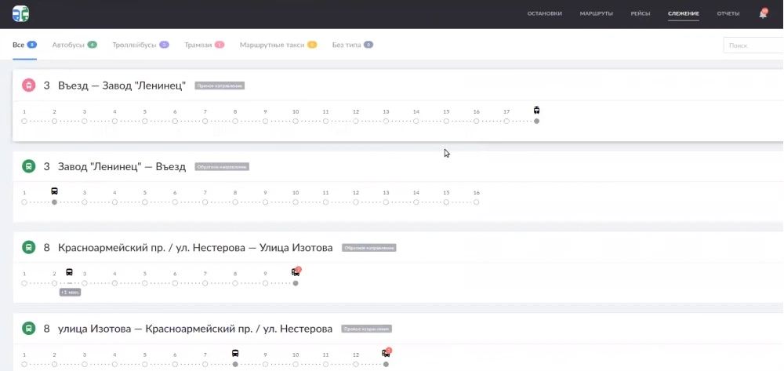
Task: Click into the Поиск search field
Action: click(x=753, y=45)
